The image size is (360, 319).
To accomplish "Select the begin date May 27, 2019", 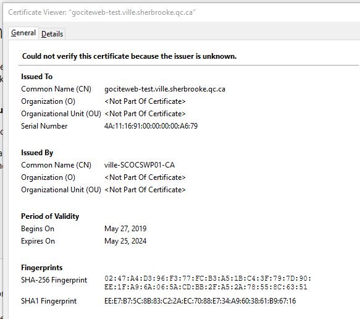I will (125, 229).
